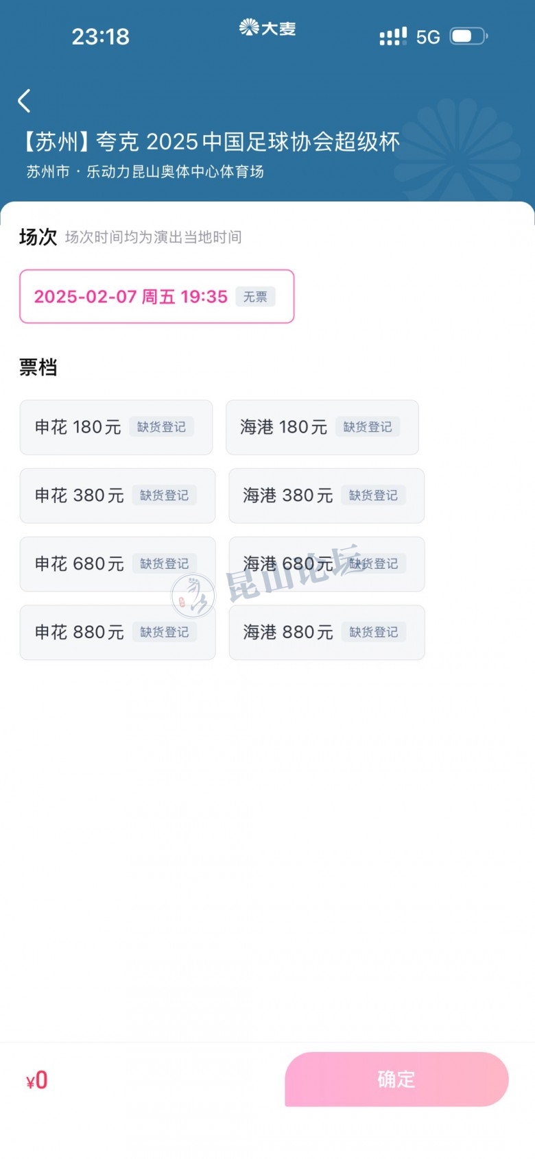Choose the 海港 880元 ticket tier
535x1159 pixels.
(326, 632)
